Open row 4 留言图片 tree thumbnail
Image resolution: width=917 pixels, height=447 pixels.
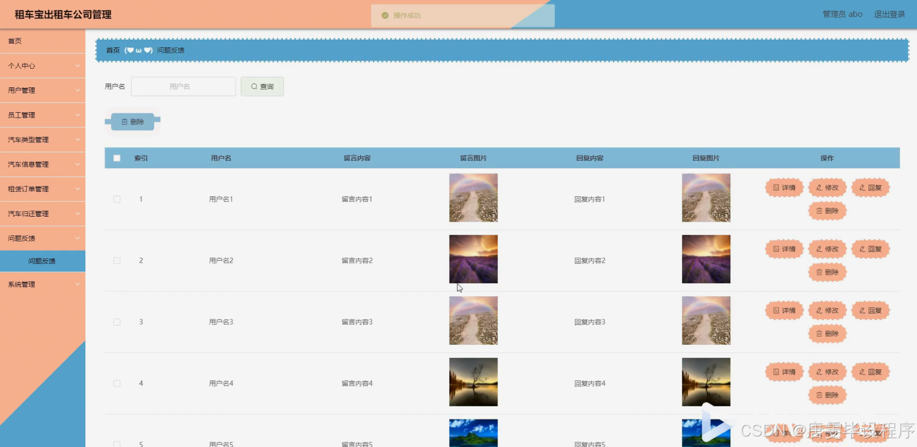tap(473, 382)
